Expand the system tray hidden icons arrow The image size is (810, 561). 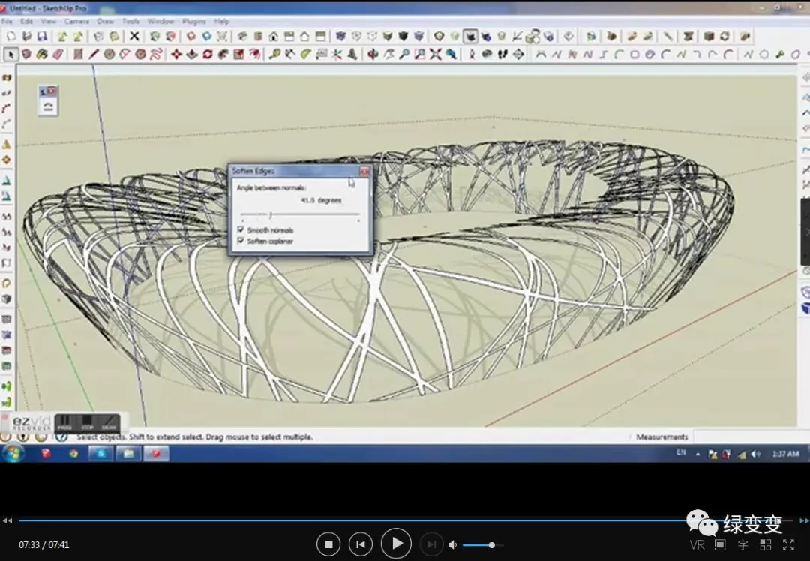698,454
